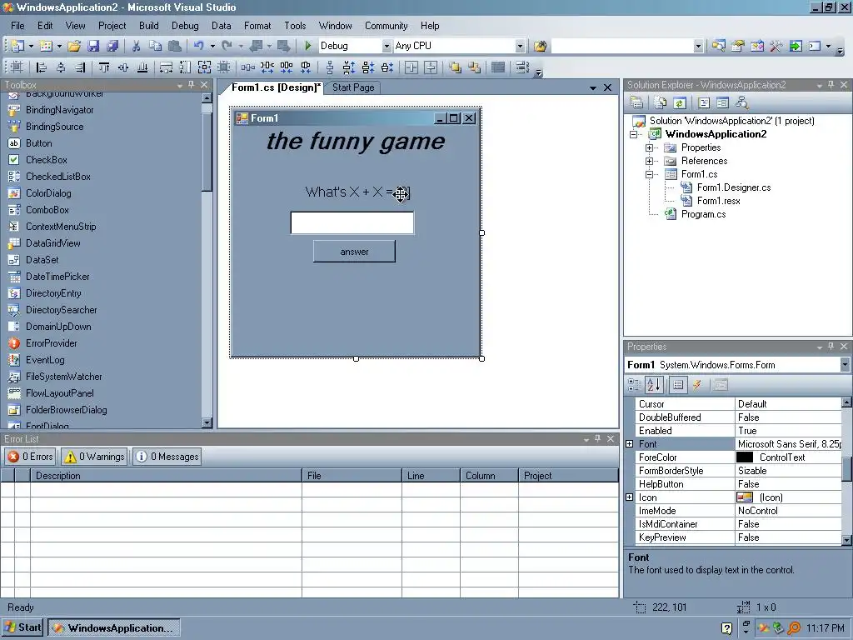Click the Align to Grid layout icon

[17, 67]
